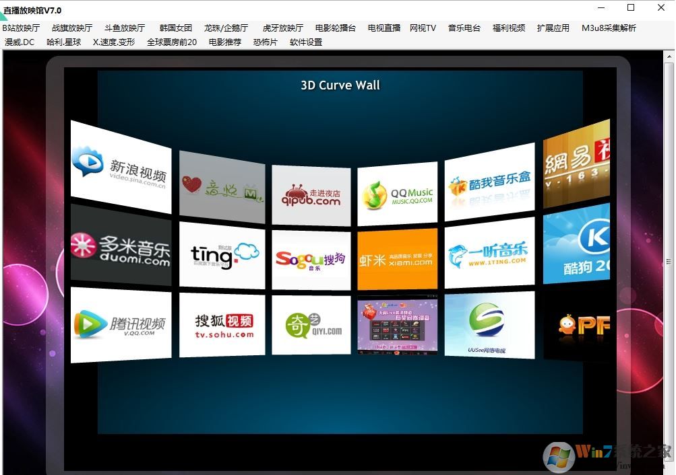Open the qipub.com 走进夜店 tile
Screen dimensions: 676x475
point(311,195)
